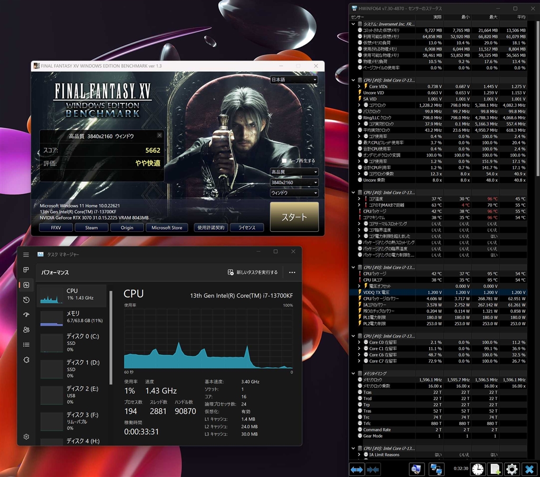
Task: Open the 高品質 quality preset dropdown
Action: 294,171
